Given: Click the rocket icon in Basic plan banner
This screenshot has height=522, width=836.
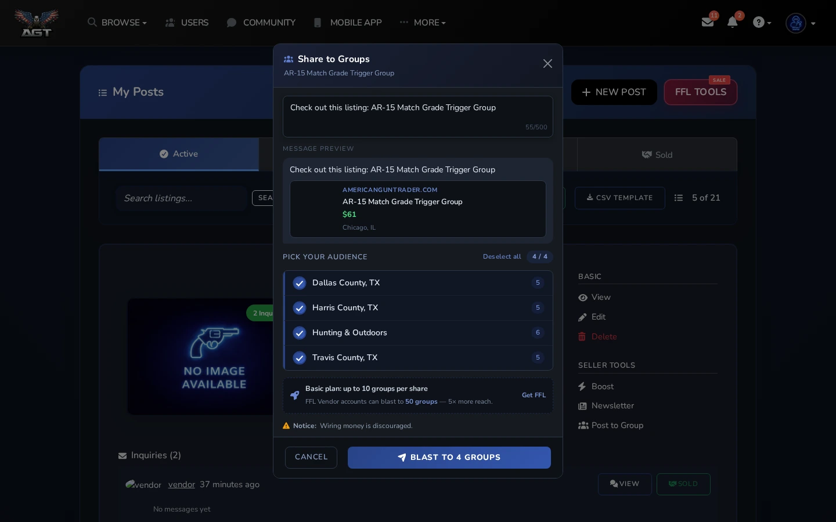Looking at the screenshot, I should click(x=295, y=395).
